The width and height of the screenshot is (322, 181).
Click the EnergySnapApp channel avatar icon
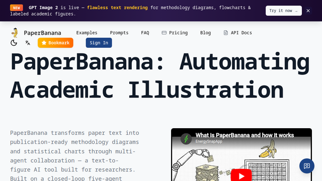tap(186, 139)
